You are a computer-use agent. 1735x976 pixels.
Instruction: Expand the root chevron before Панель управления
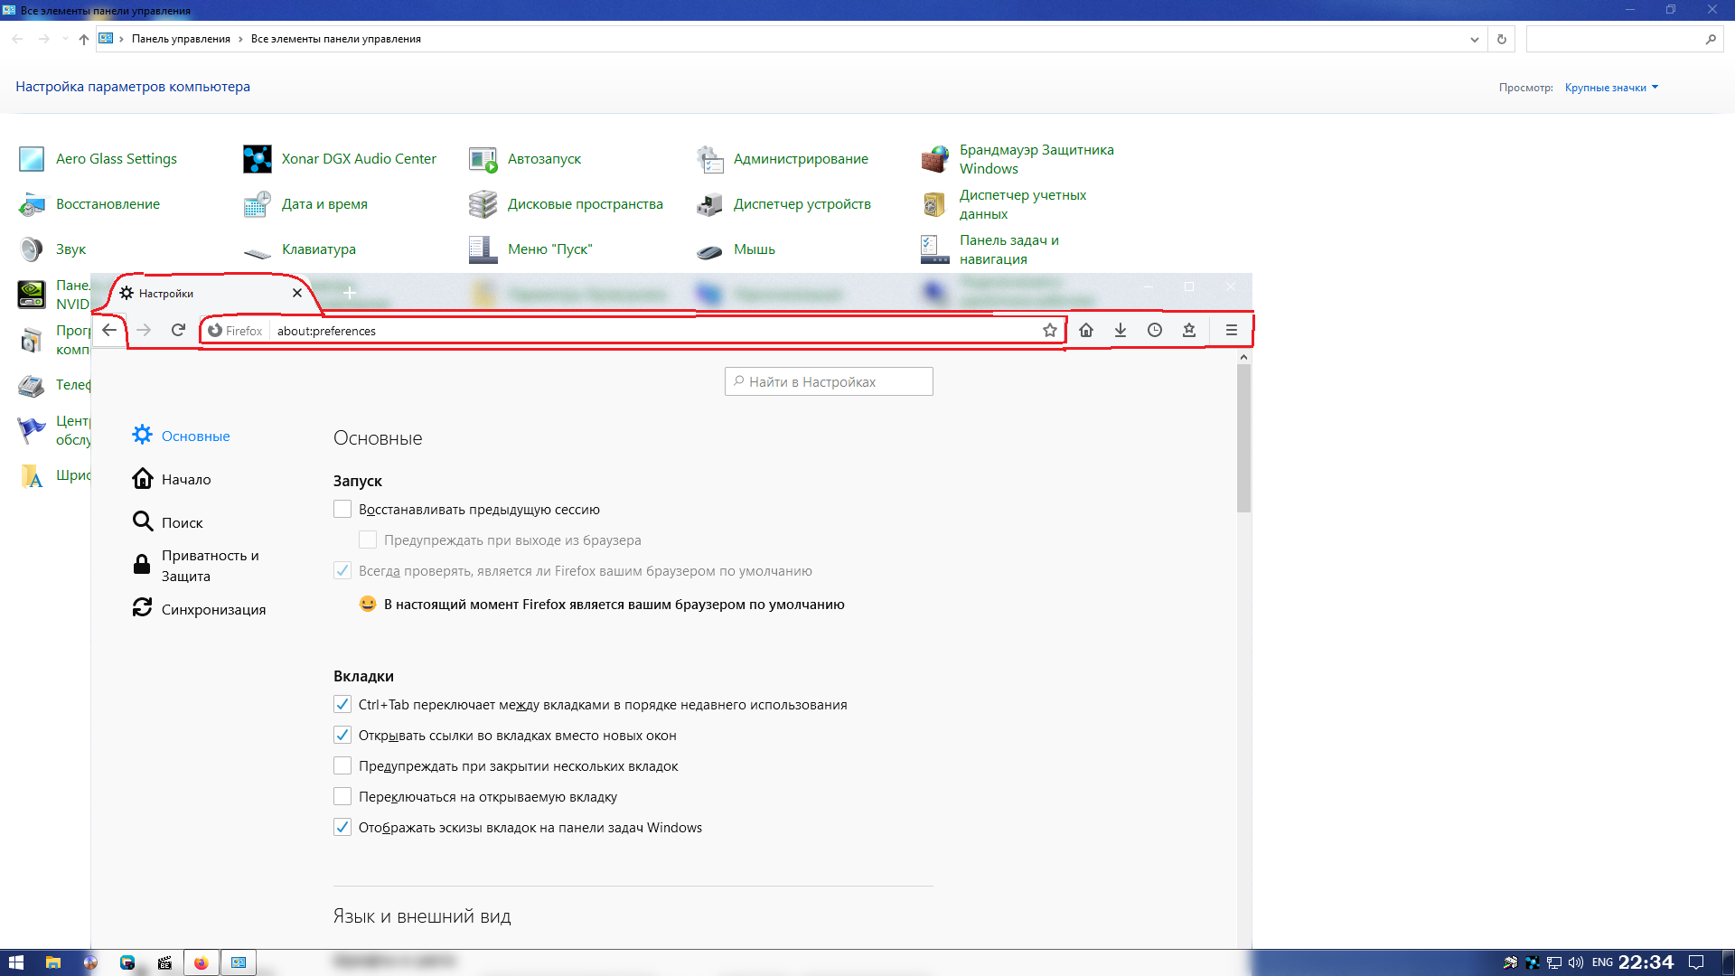click(121, 39)
